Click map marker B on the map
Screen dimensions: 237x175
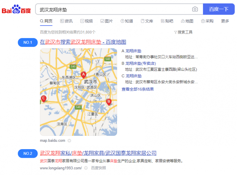pyautogui.click(x=109, y=102)
